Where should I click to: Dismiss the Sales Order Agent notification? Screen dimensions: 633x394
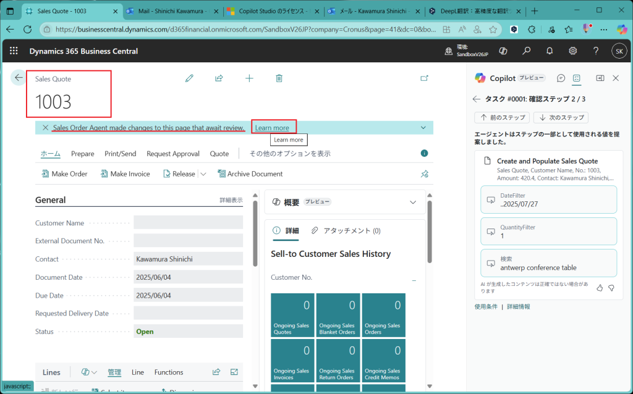[x=46, y=127]
